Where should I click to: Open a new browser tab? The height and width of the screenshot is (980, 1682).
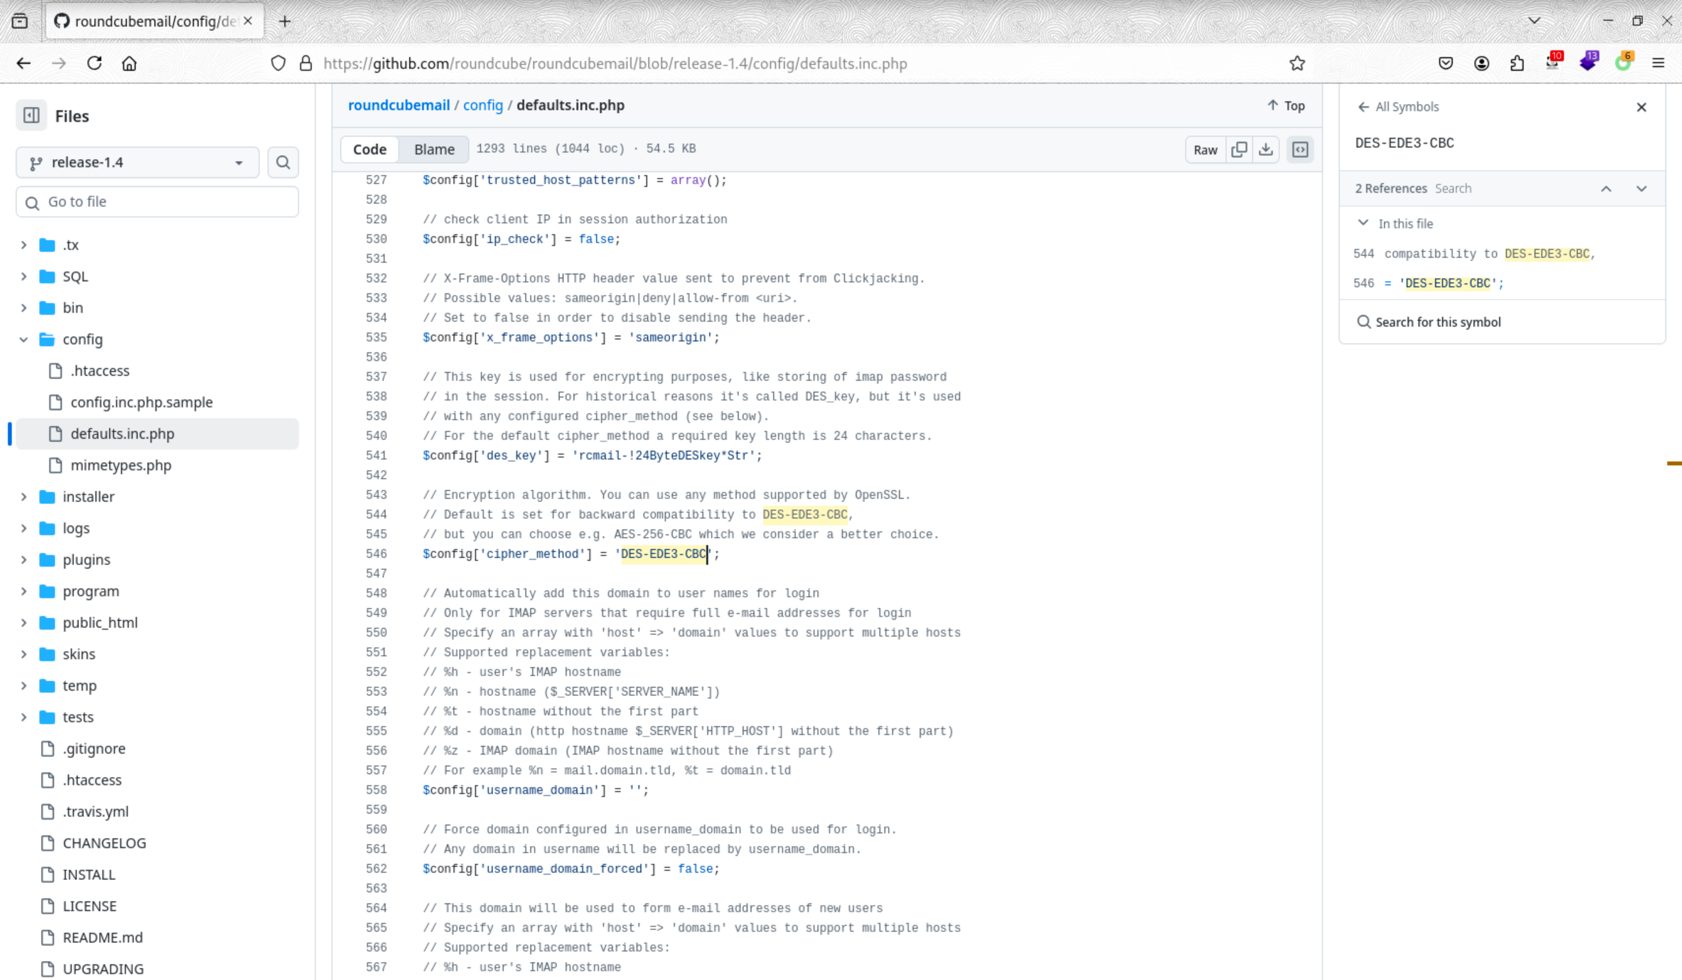(x=284, y=21)
